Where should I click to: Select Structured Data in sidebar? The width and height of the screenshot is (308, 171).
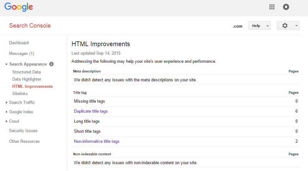click(26, 72)
